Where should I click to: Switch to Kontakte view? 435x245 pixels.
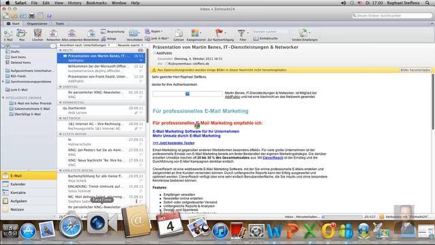pos(29,193)
